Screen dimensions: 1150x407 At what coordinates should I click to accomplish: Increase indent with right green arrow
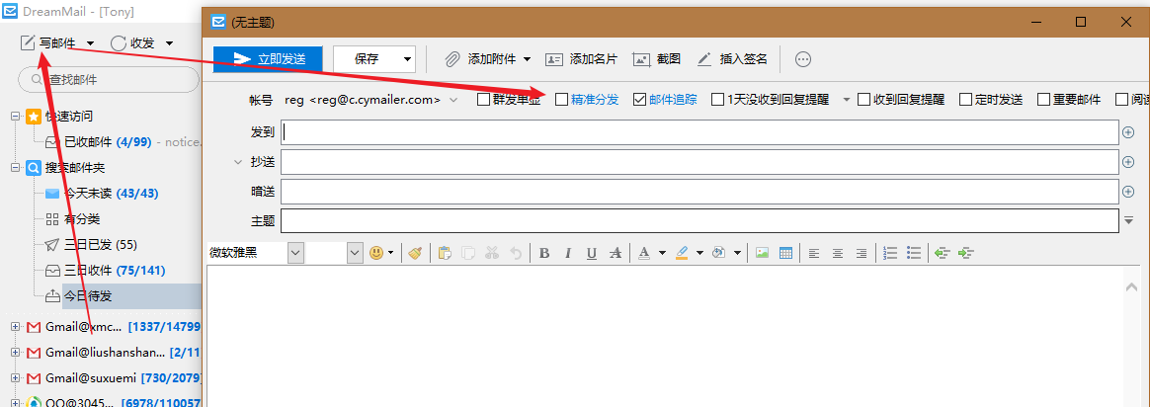966,253
